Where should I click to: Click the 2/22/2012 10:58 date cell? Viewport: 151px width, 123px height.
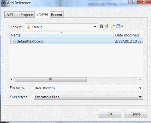(x=129, y=41)
